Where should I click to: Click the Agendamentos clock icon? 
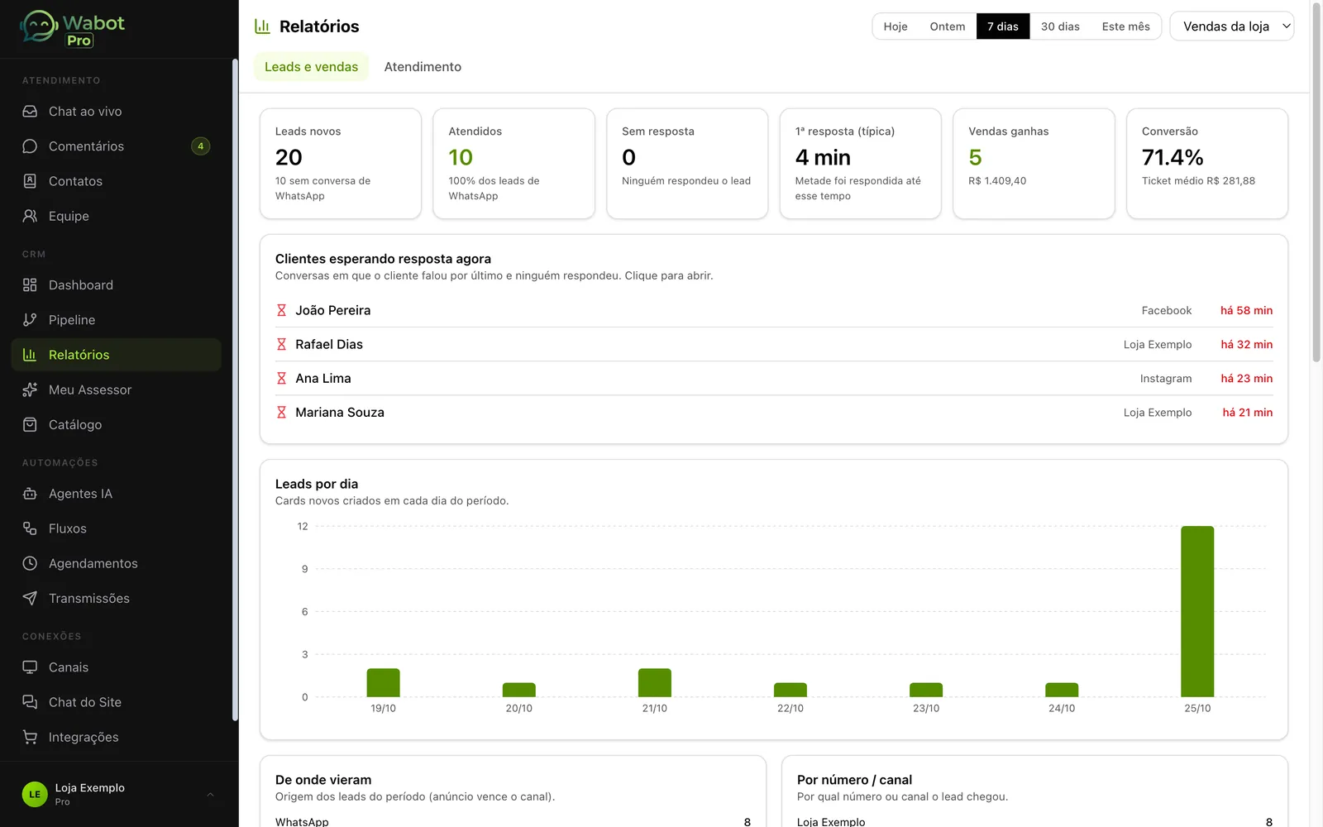pos(30,563)
